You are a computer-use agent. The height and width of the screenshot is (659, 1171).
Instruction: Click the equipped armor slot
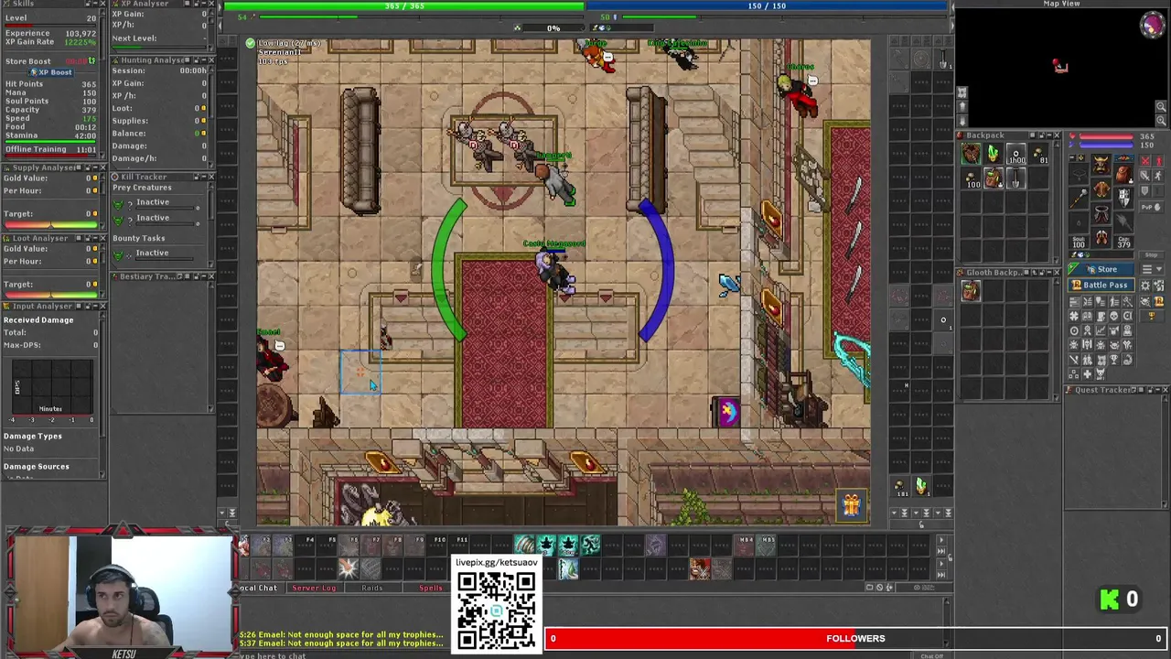point(1101,189)
